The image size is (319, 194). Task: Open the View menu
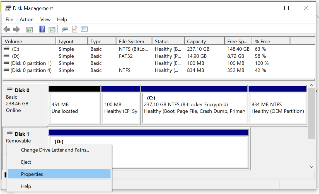[45, 19]
